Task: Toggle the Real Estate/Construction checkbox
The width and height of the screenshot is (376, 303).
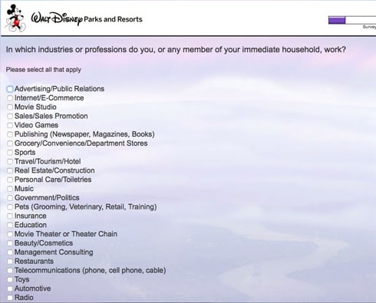Action: pyautogui.click(x=10, y=170)
